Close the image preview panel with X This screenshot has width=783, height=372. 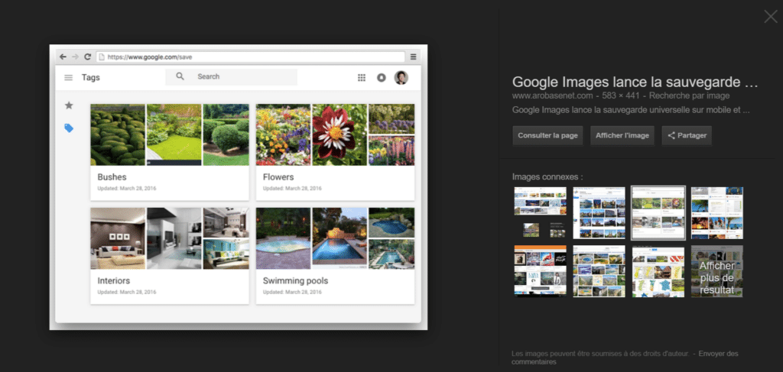click(770, 17)
